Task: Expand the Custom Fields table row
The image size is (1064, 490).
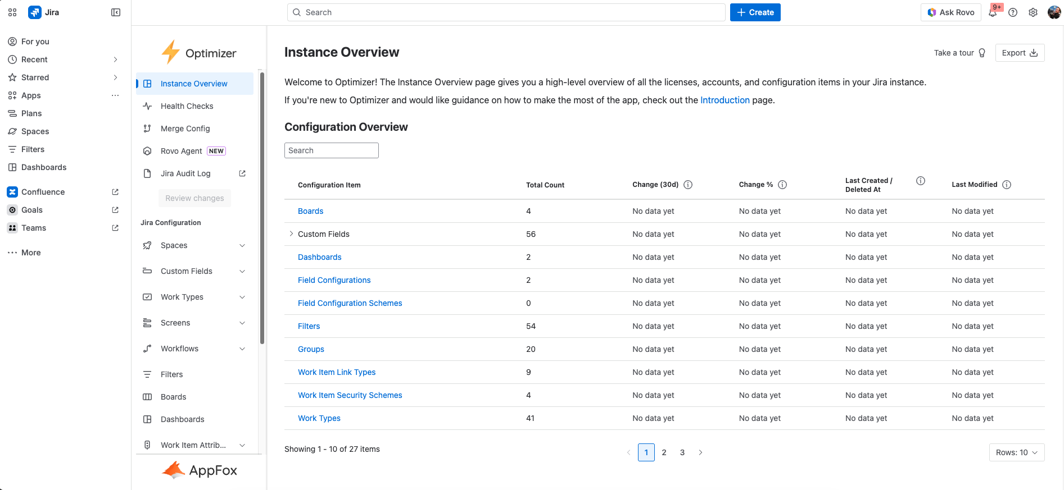Action: click(x=291, y=234)
